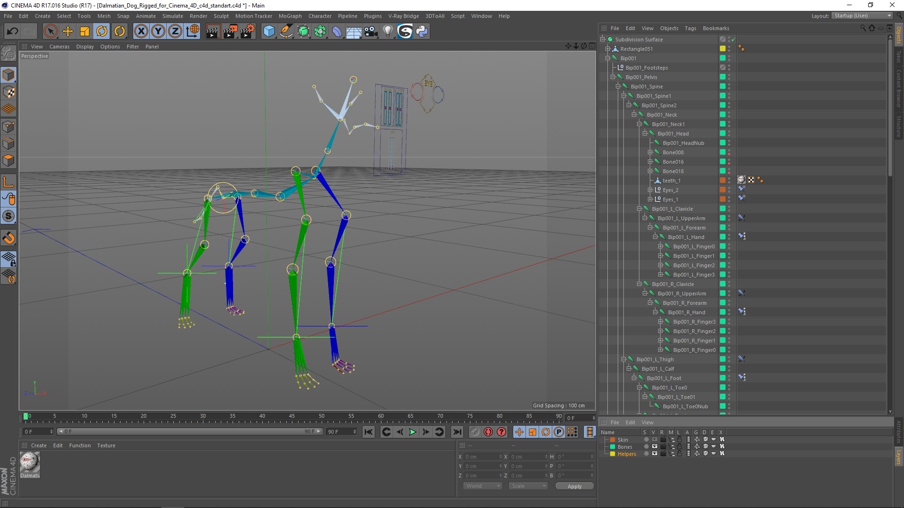Open the Simulate menu
The width and height of the screenshot is (904, 508).
(x=172, y=16)
